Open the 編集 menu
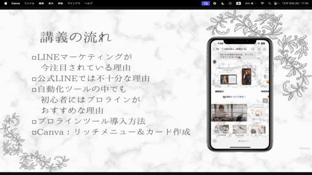The width and height of the screenshot is (312, 175). [x=41, y=3]
